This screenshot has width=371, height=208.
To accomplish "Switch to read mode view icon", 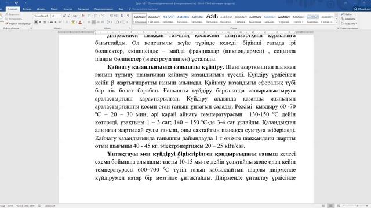I will [323, 206].
